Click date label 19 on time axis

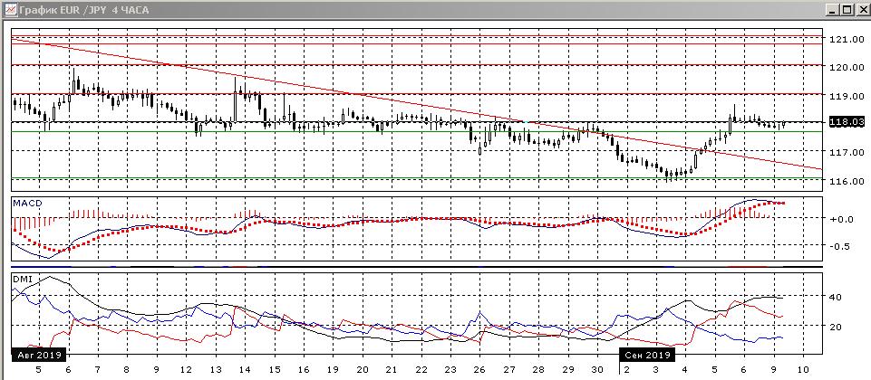[x=334, y=369]
